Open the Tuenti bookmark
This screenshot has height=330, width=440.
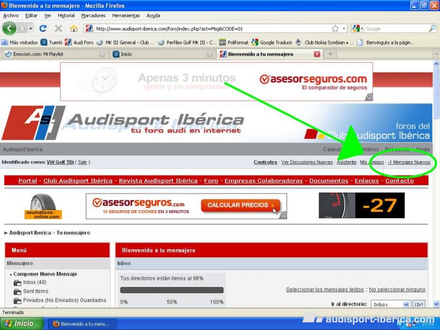click(51, 42)
